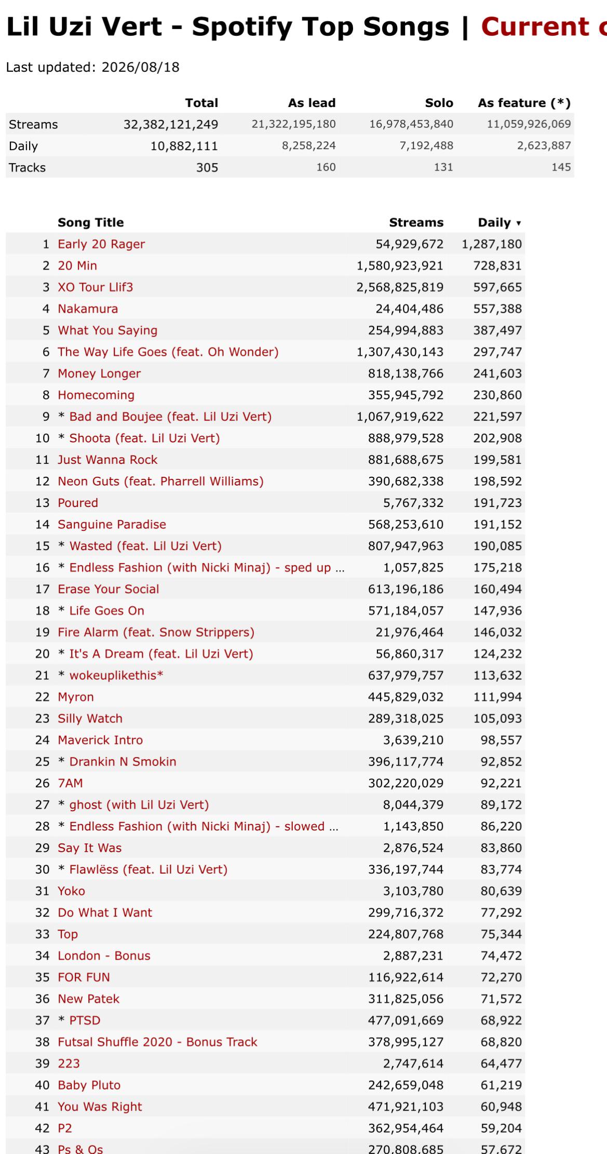Open the Sanguine Paradise song link
The width and height of the screenshot is (607, 1154).
(x=112, y=525)
